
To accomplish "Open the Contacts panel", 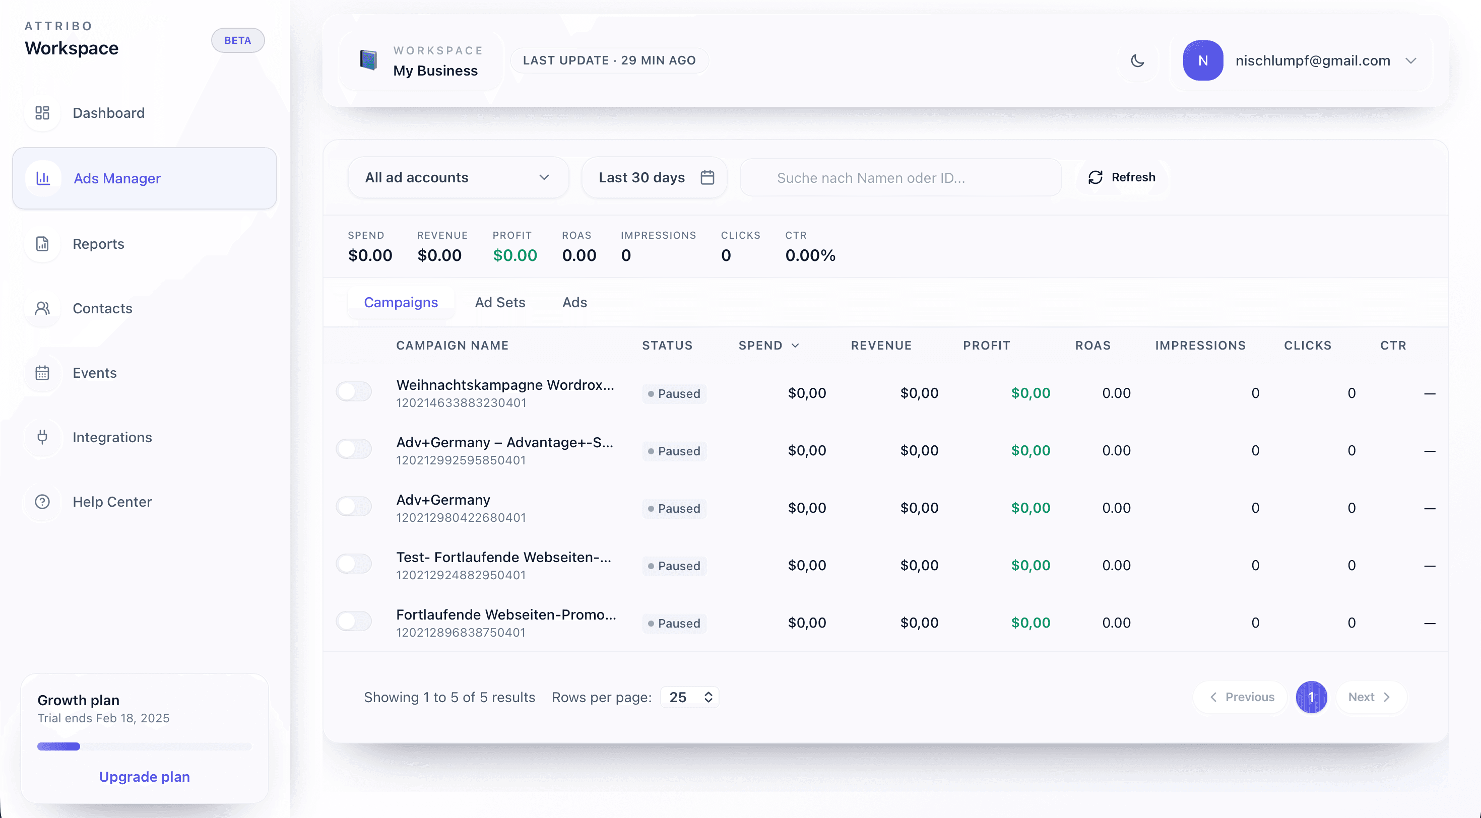I will point(102,308).
